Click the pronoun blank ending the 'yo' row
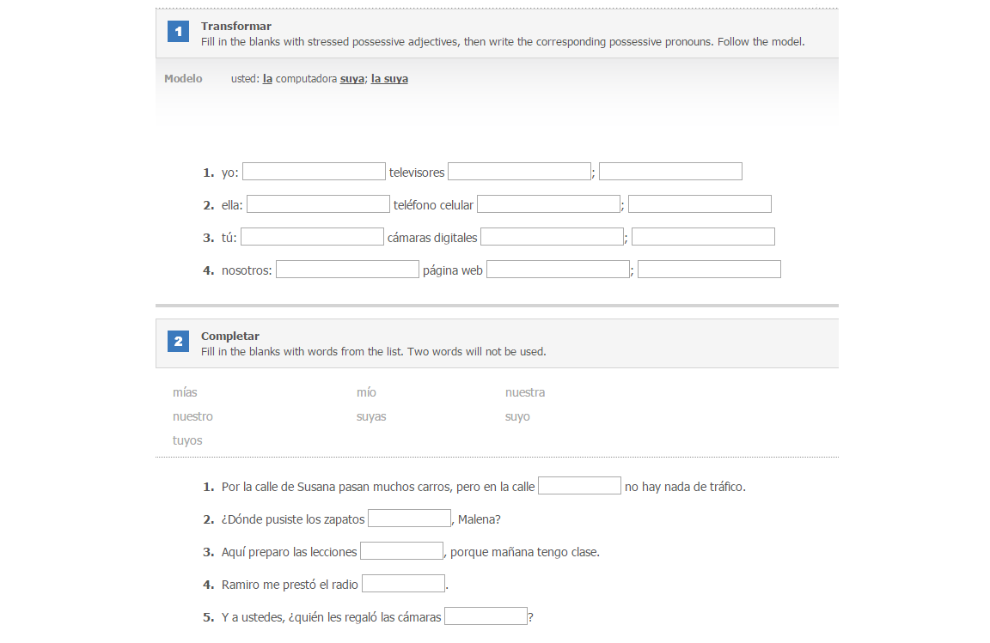Viewport: 990px width, 643px height. coord(670,172)
